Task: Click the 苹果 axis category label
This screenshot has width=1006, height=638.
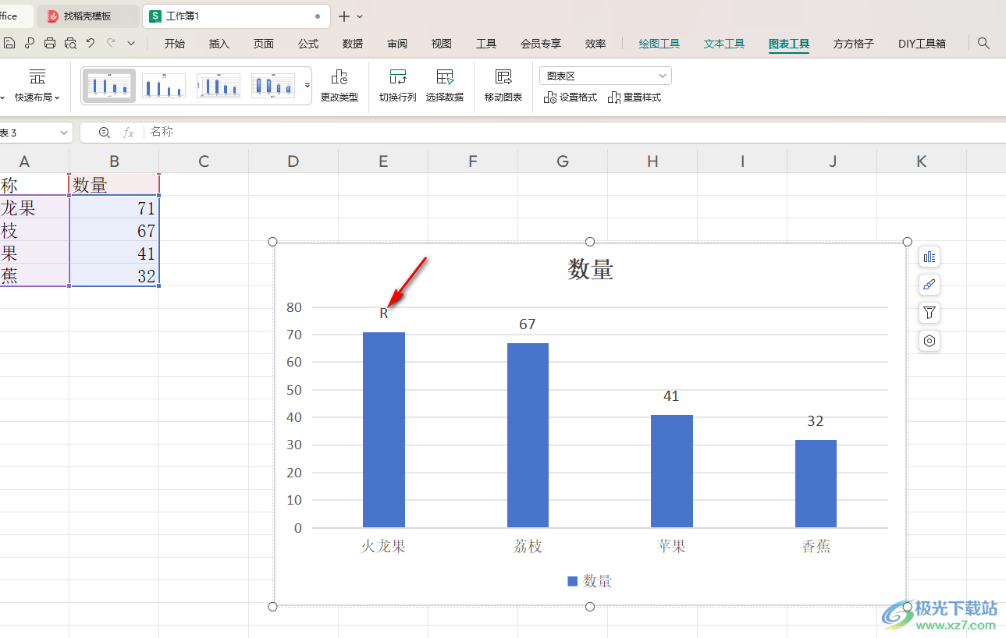Action: point(671,547)
